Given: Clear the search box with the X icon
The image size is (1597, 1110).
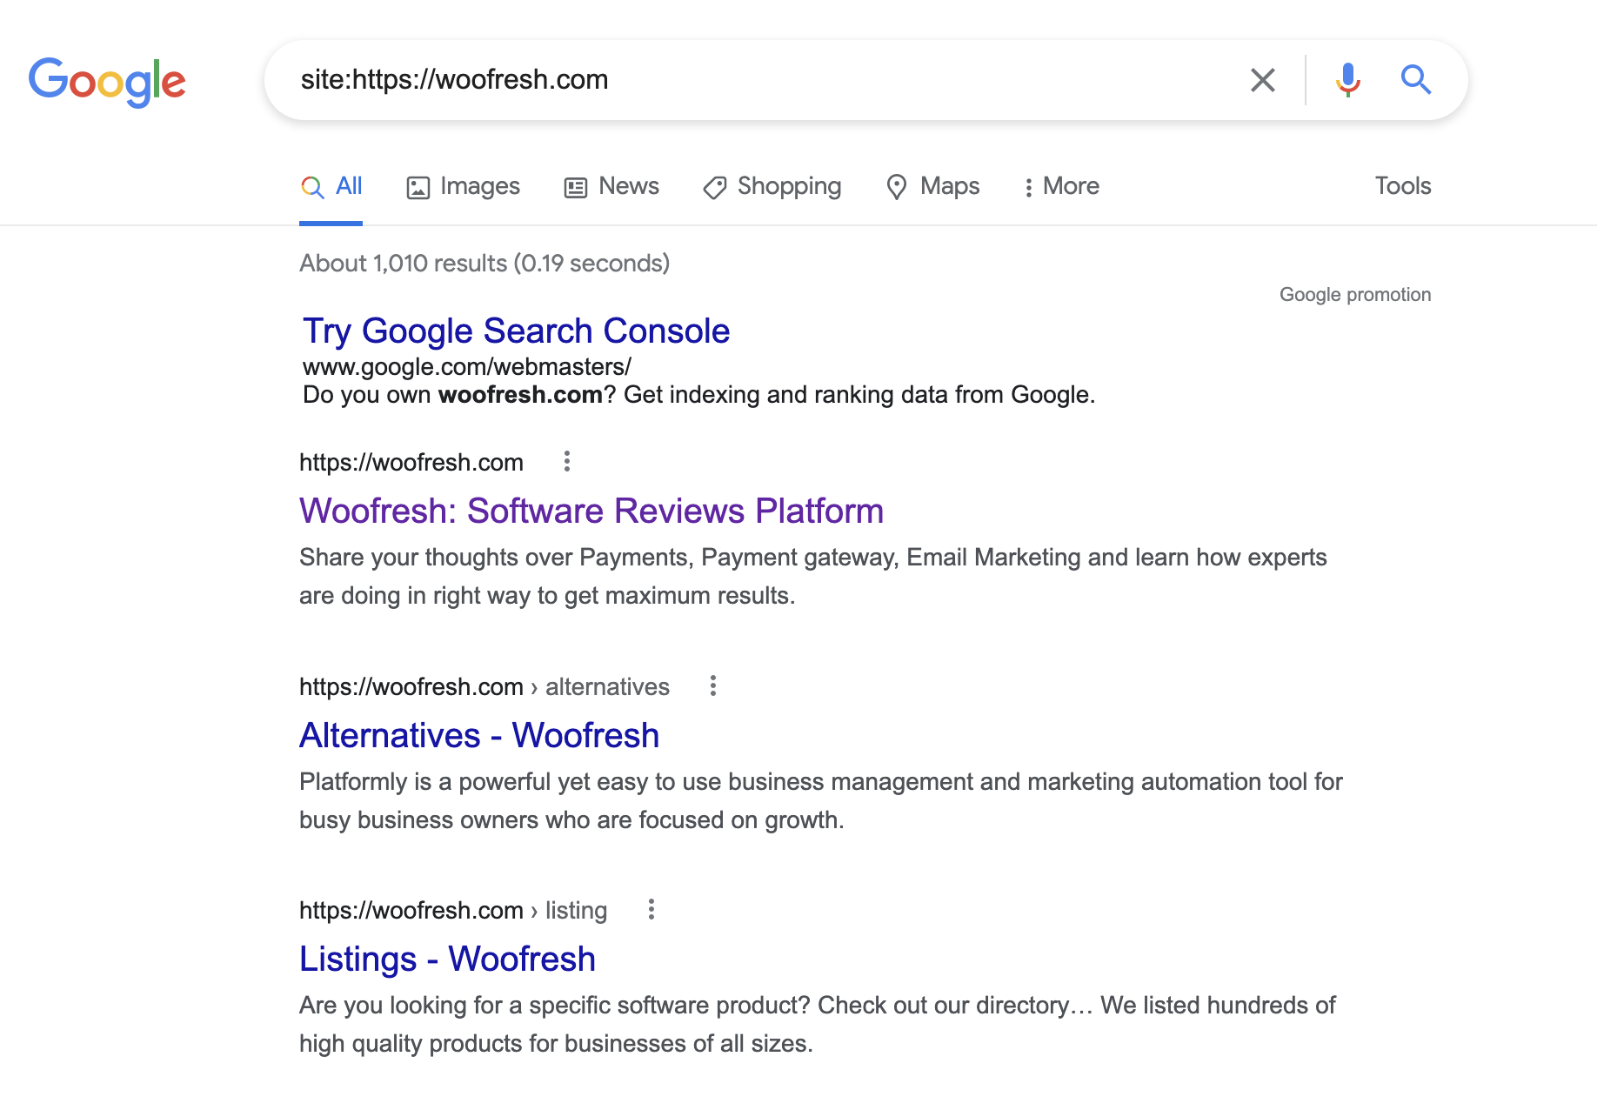Looking at the screenshot, I should click(x=1262, y=80).
